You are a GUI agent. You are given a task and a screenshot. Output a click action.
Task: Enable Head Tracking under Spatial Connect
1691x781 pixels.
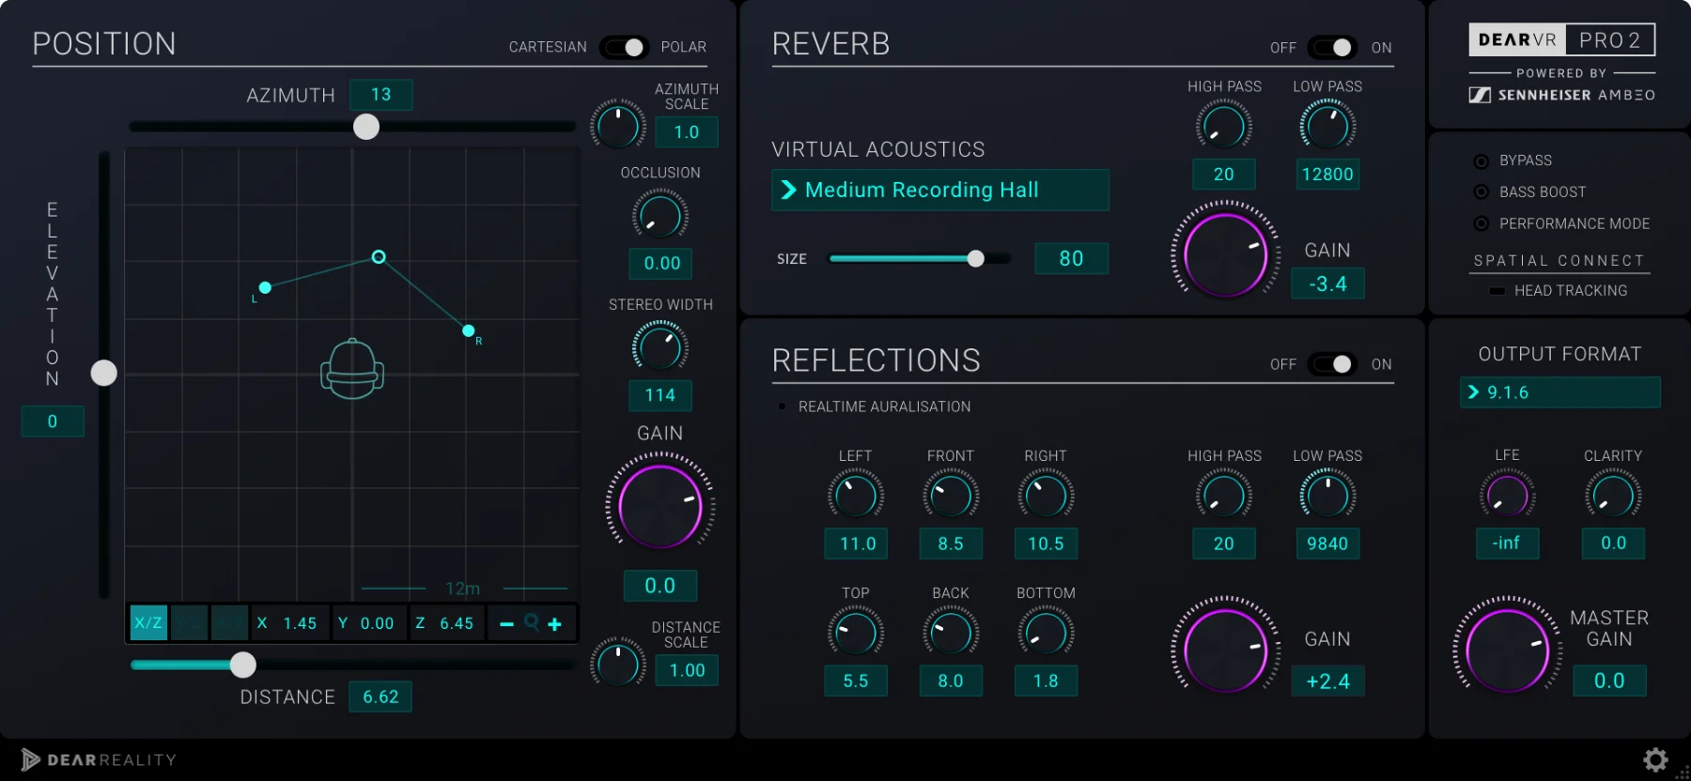1497,291
